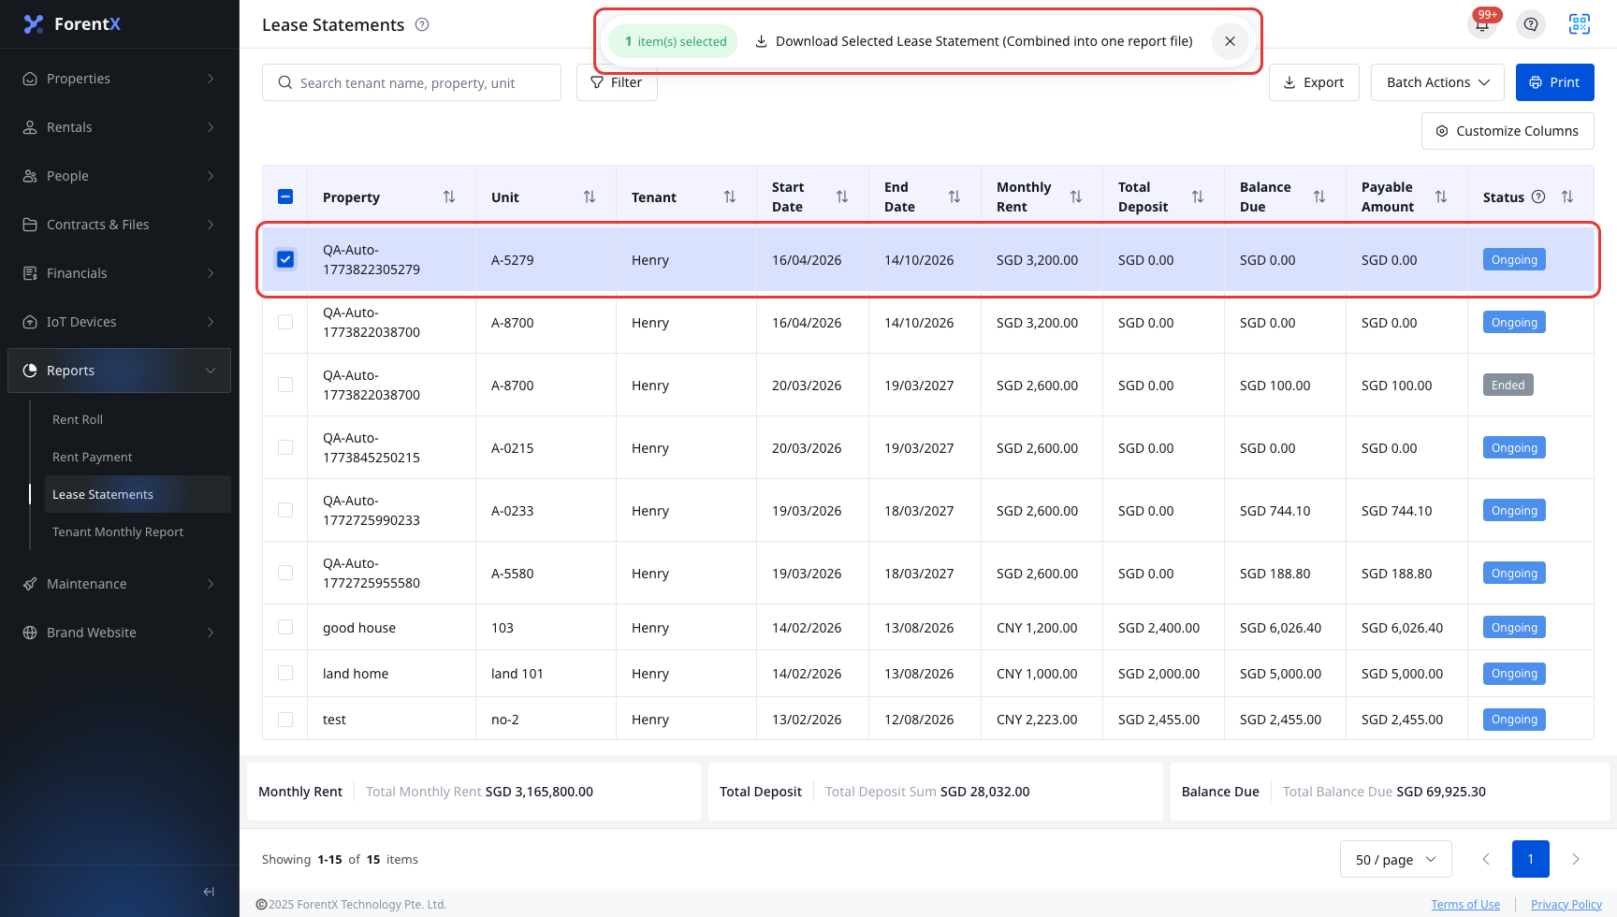Open the QR code scanner icon
The width and height of the screenshot is (1617, 917).
[x=1580, y=24]
